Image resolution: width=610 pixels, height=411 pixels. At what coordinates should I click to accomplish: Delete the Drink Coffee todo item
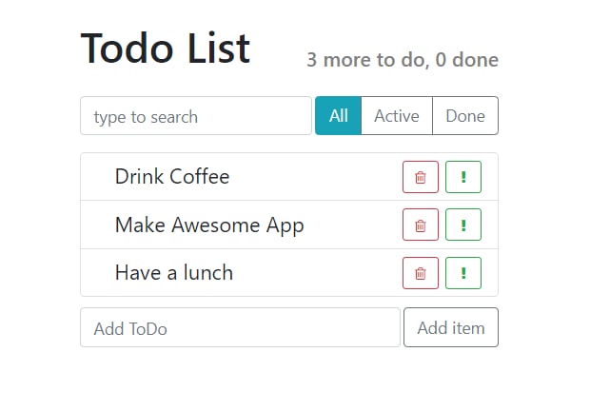(421, 177)
